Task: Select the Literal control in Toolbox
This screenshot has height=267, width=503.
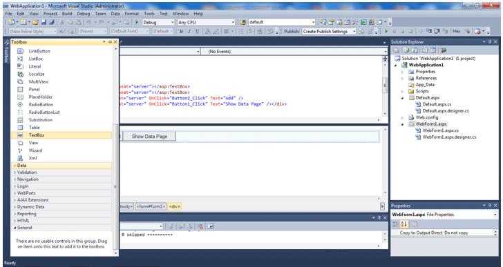Action: click(61, 66)
